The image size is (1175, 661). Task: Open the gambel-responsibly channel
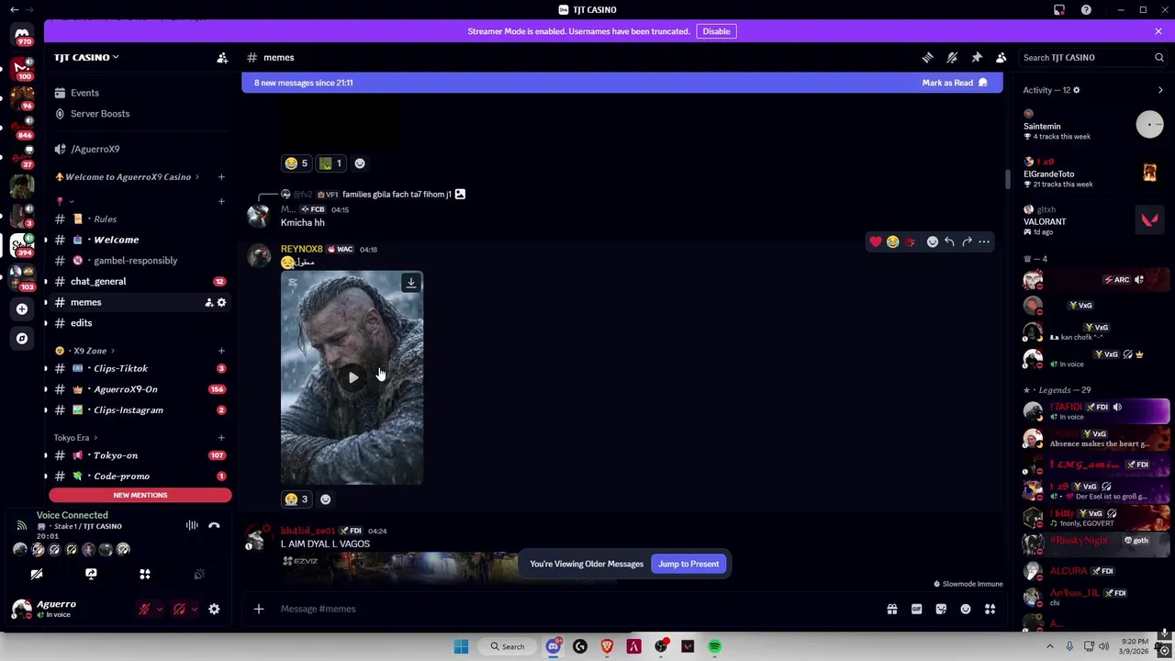pyautogui.click(x=135, y=261)
